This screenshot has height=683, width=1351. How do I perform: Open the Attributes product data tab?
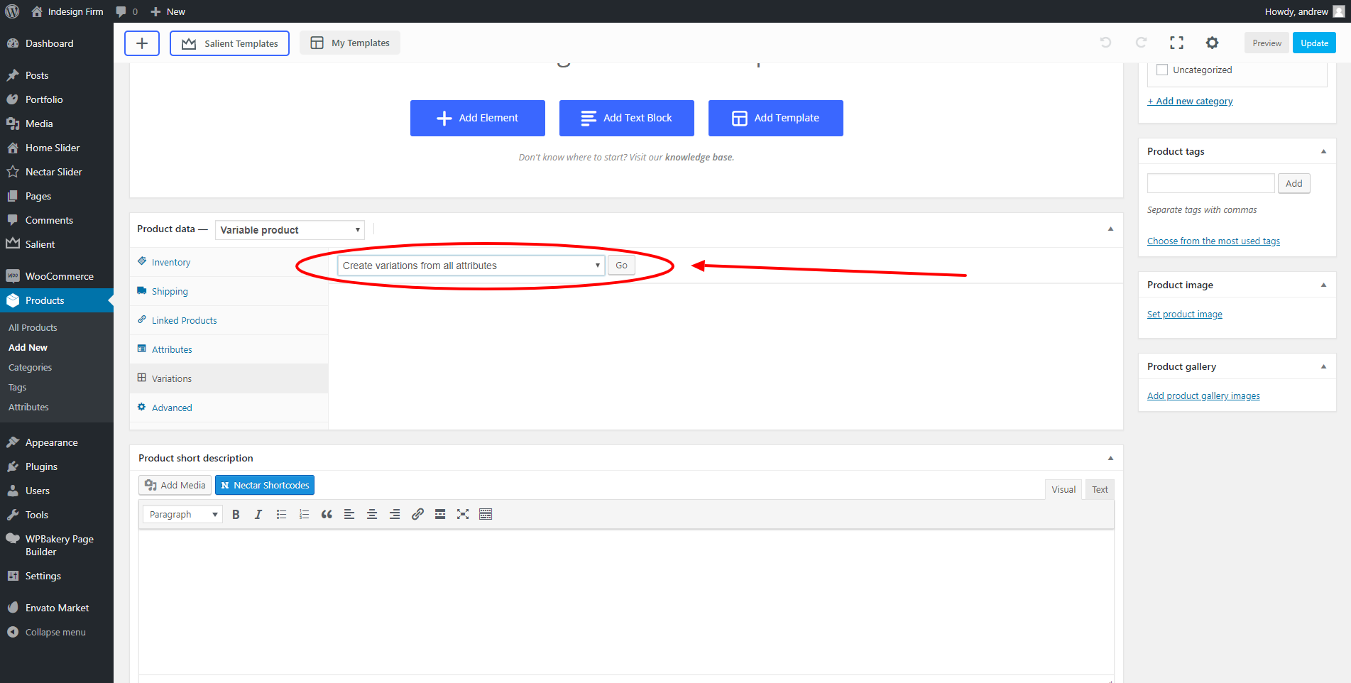click(172, 350)
